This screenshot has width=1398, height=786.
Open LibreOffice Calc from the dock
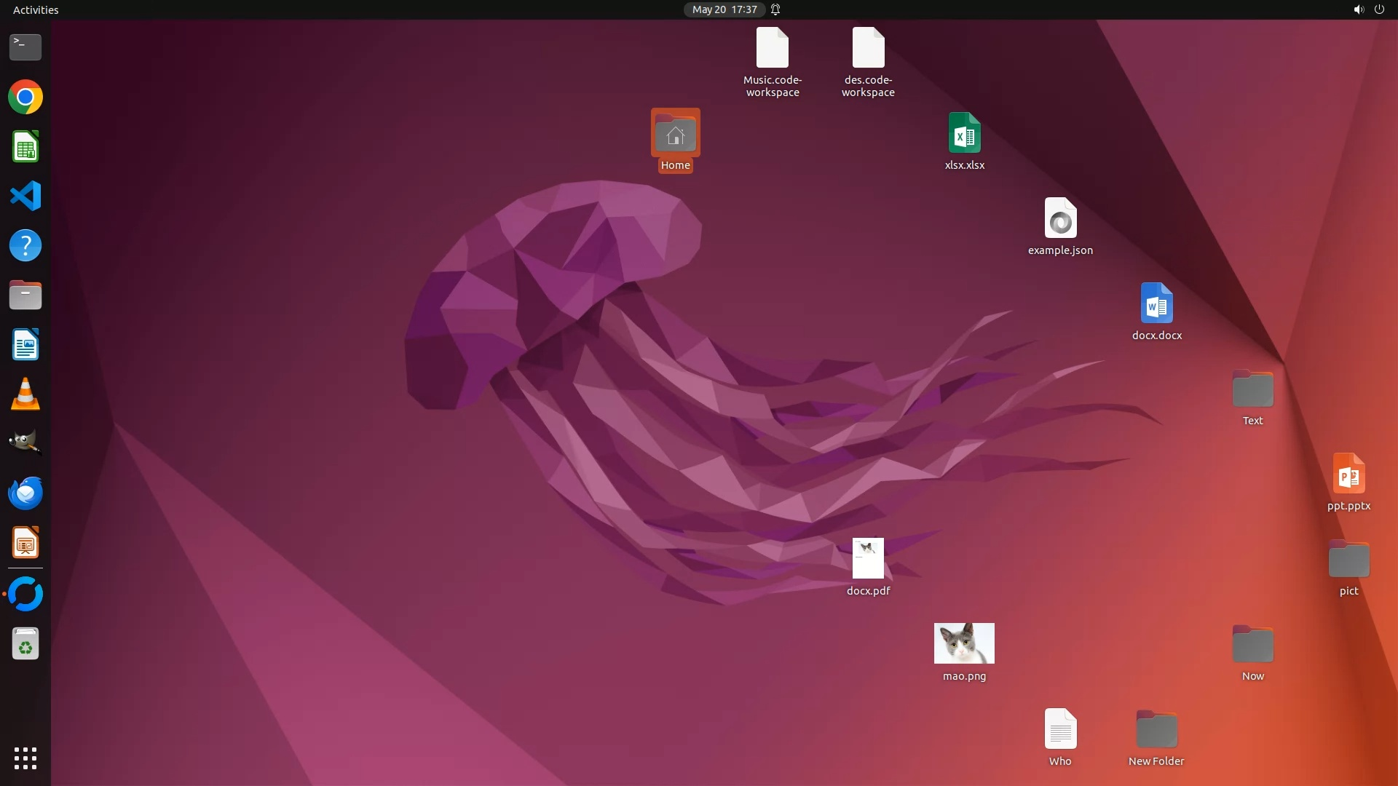[x=25, y=147]
